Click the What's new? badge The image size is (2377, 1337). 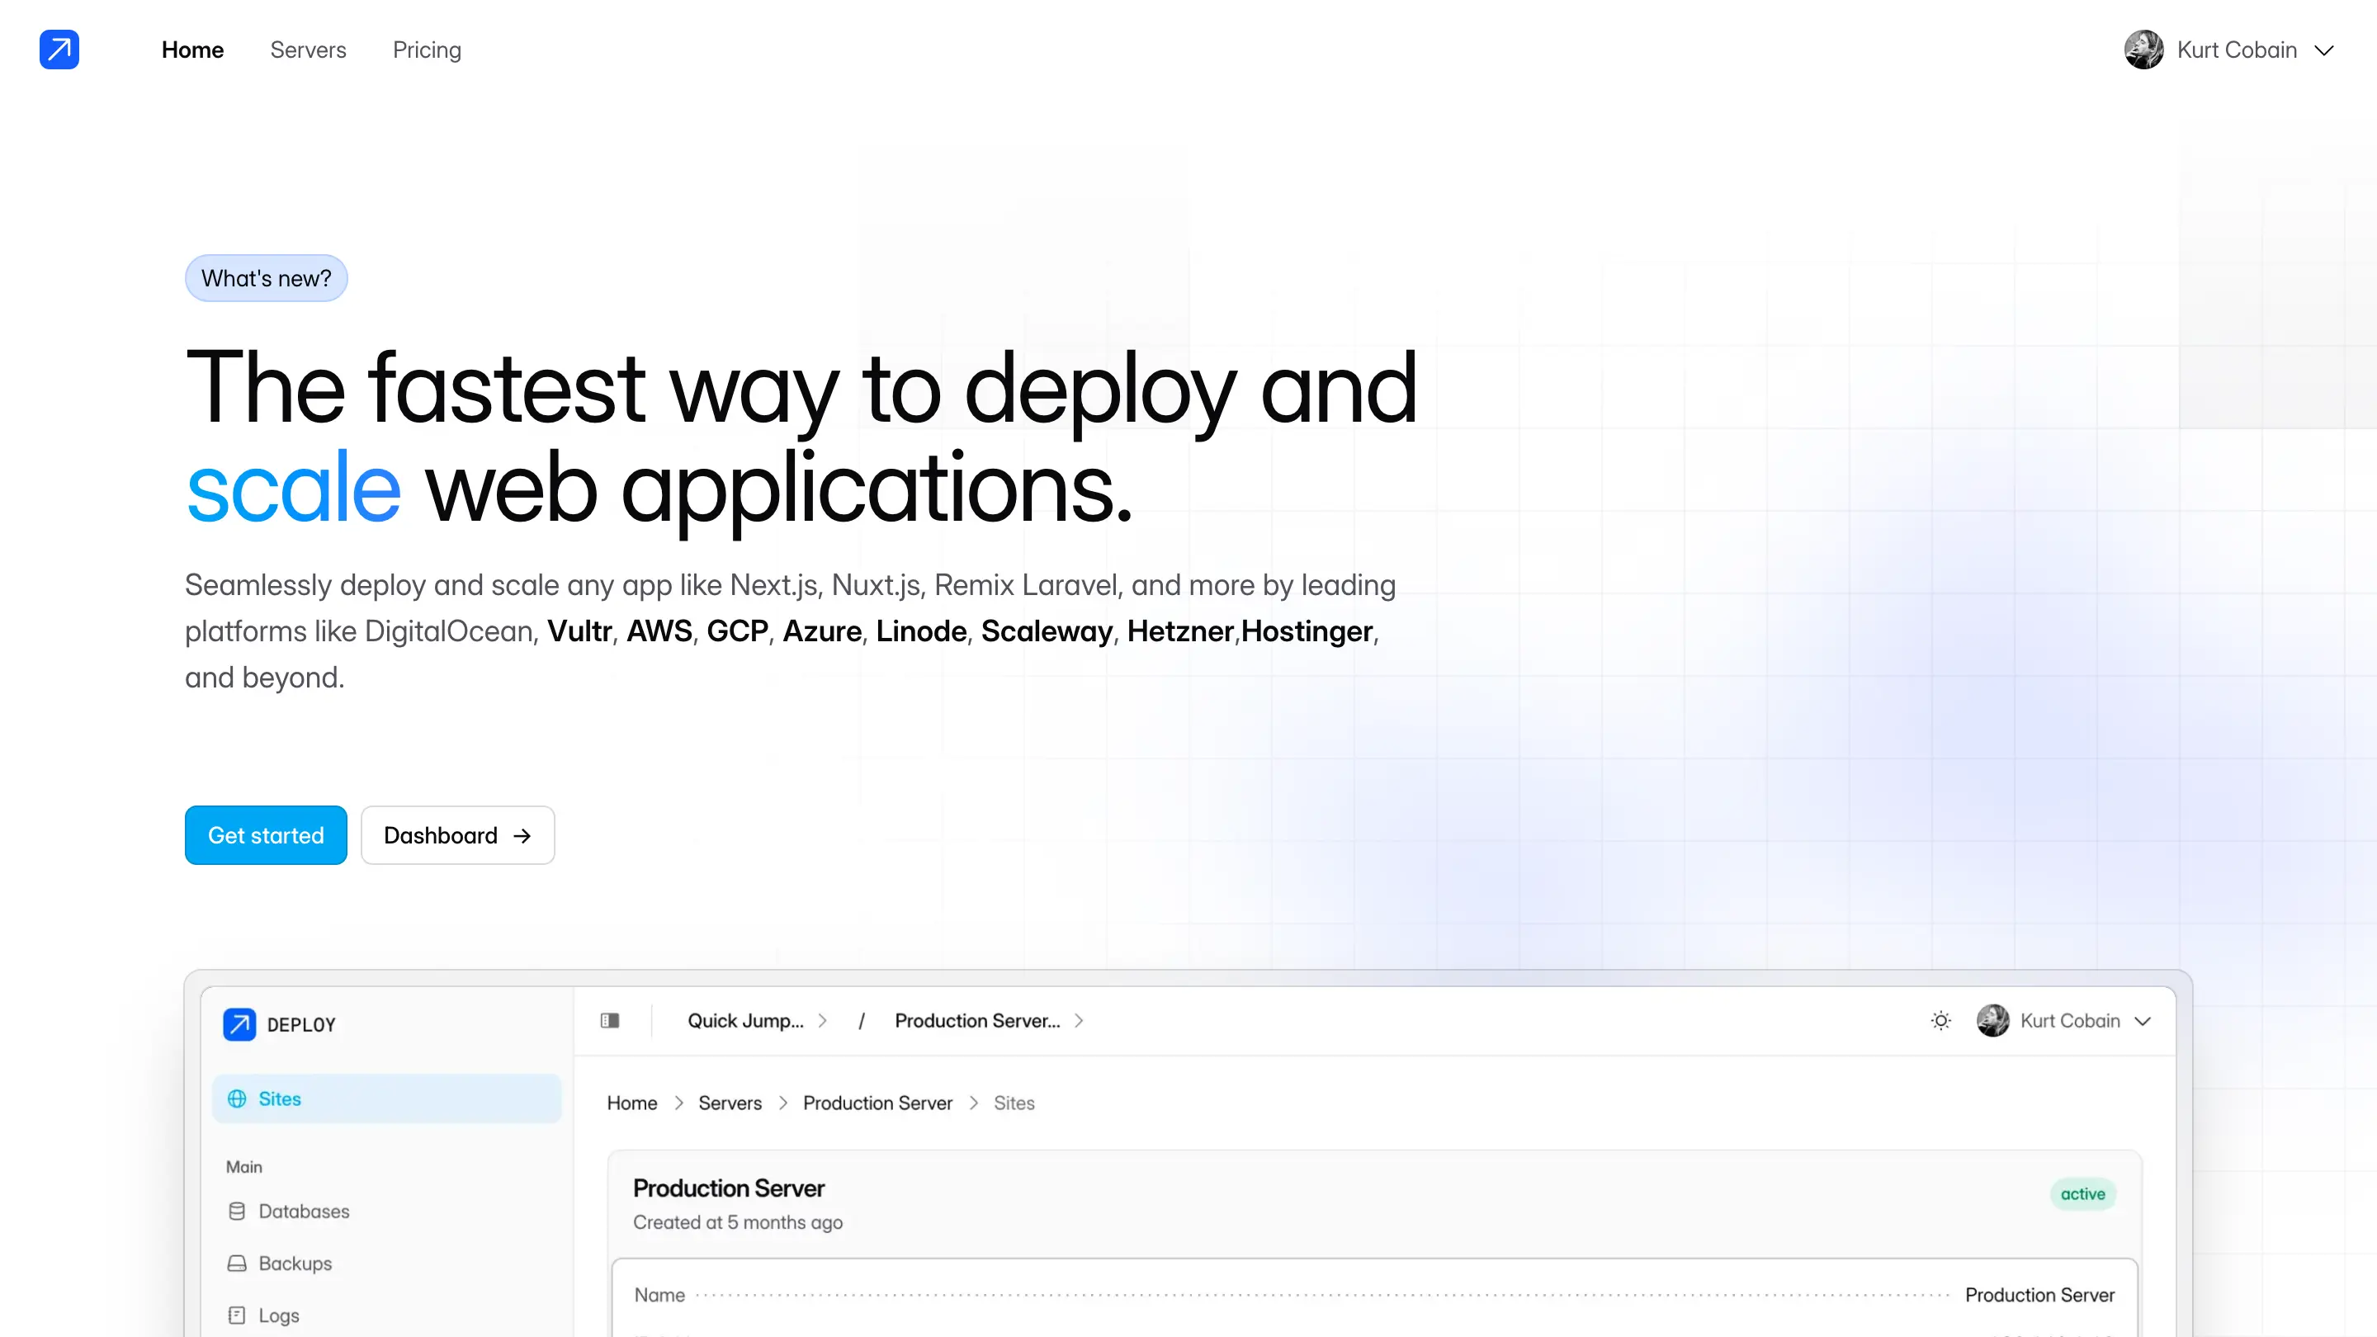pyautogui.click(x=266, y=278)
